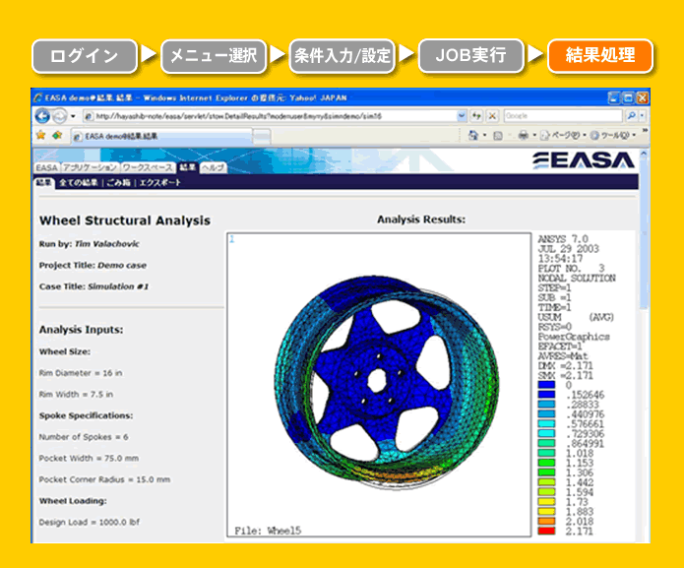Click the red 2.171 legend color swatch

(546, 531)
